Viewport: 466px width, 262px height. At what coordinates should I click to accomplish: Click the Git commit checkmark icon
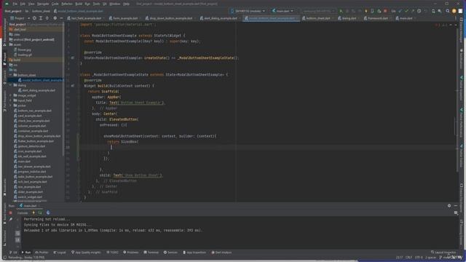406,11
